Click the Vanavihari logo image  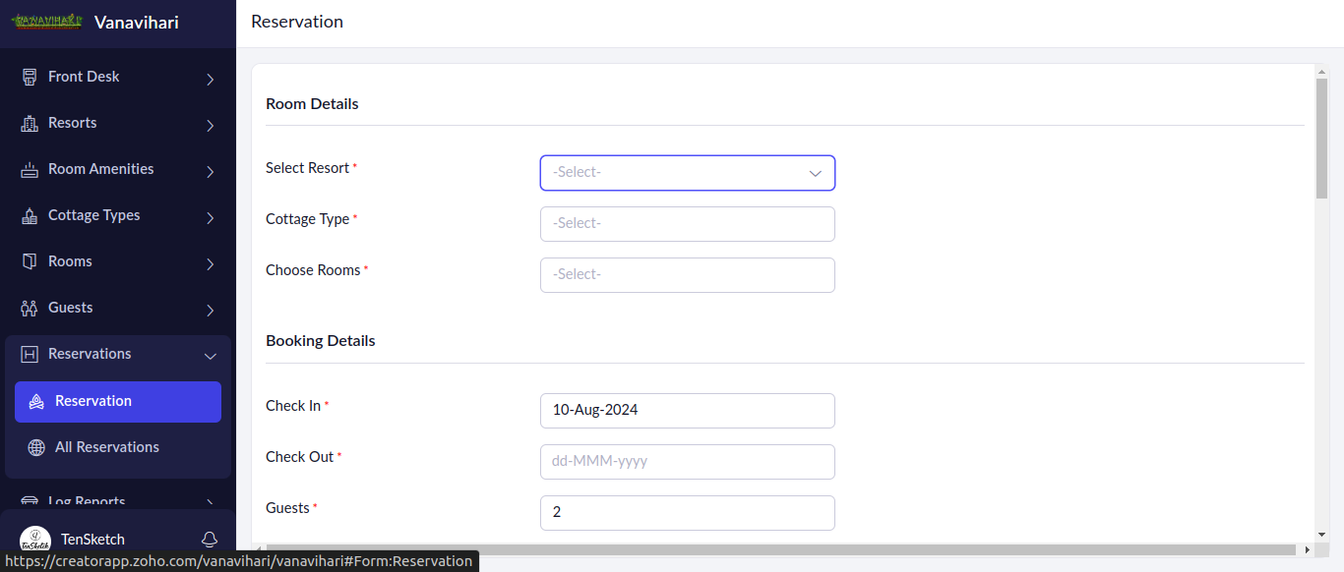47,22
